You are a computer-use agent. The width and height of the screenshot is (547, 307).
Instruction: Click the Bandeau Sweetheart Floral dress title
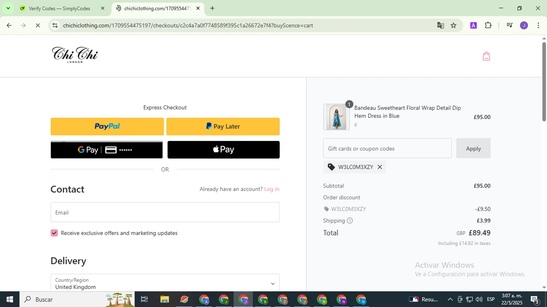pyautogui.click(x=408, y=112)
